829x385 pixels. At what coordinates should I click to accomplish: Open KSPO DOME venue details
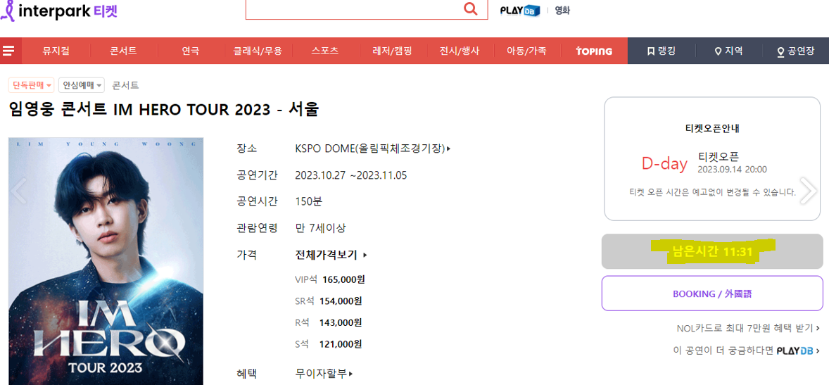[x=373, y=149]
